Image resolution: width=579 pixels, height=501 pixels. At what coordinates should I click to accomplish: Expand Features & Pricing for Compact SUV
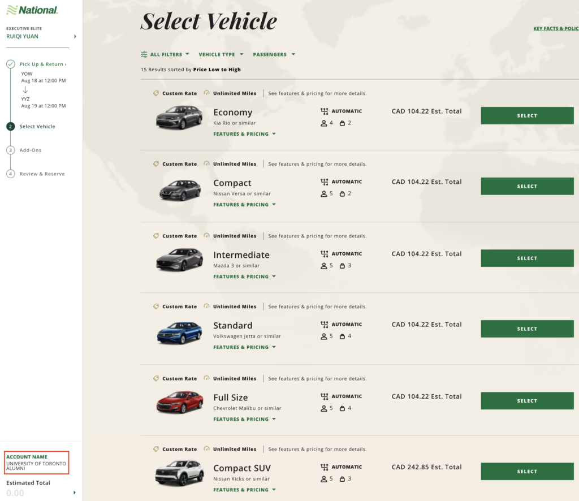click(x=244, y=490)
